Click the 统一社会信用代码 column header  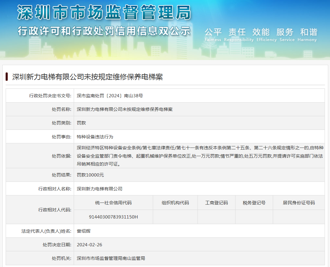[113, 203]
